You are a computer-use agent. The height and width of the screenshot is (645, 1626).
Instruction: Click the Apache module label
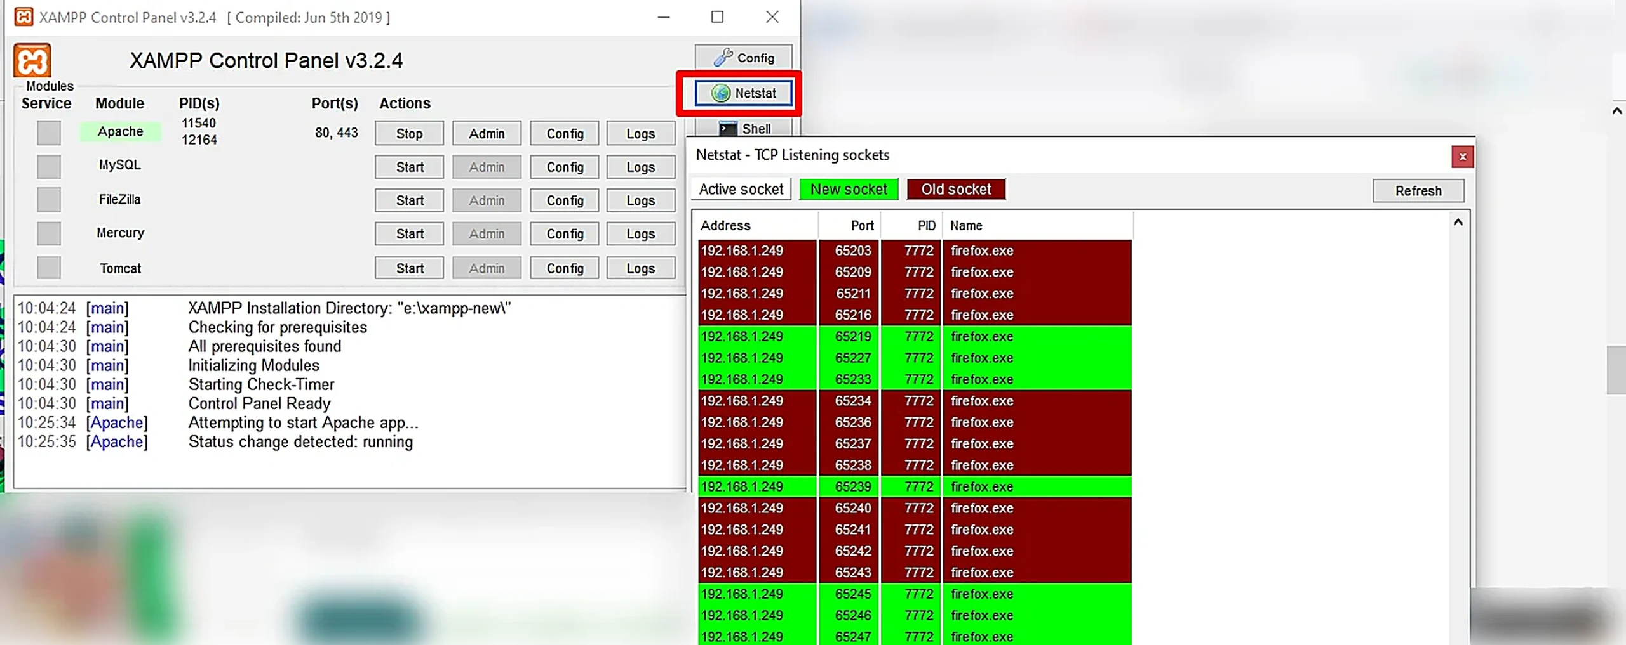click(x=120, y=132)
